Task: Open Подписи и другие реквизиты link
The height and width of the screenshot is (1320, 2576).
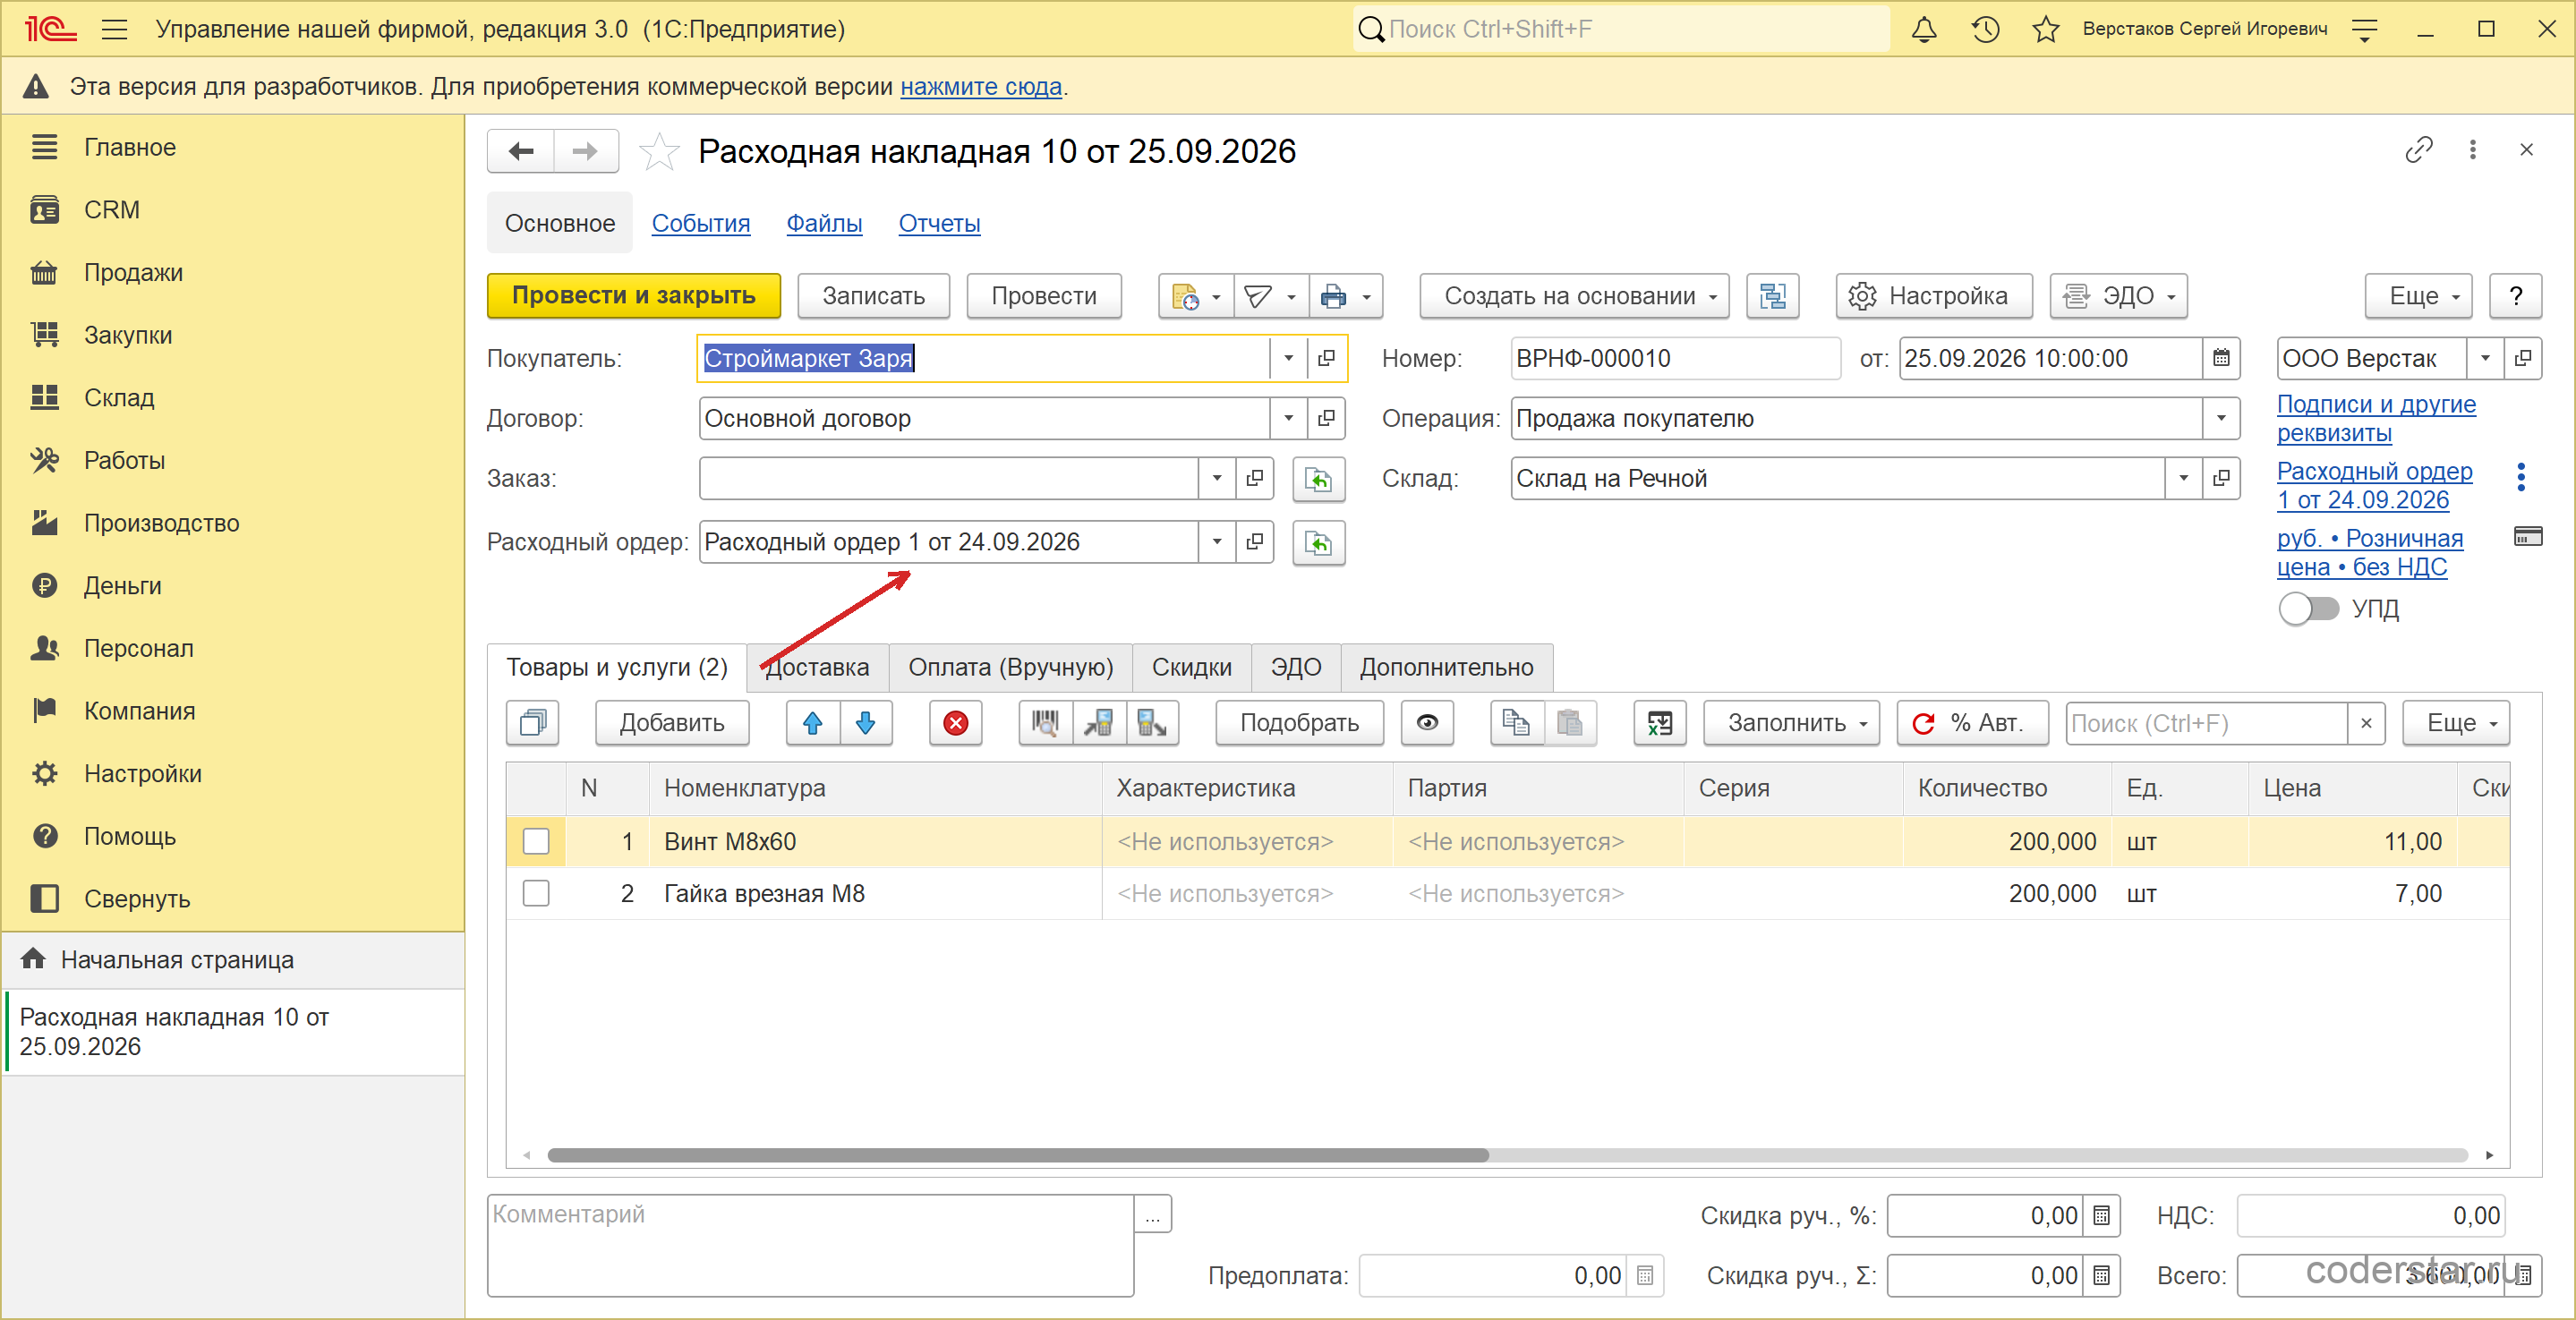Action: [2376, 419]
